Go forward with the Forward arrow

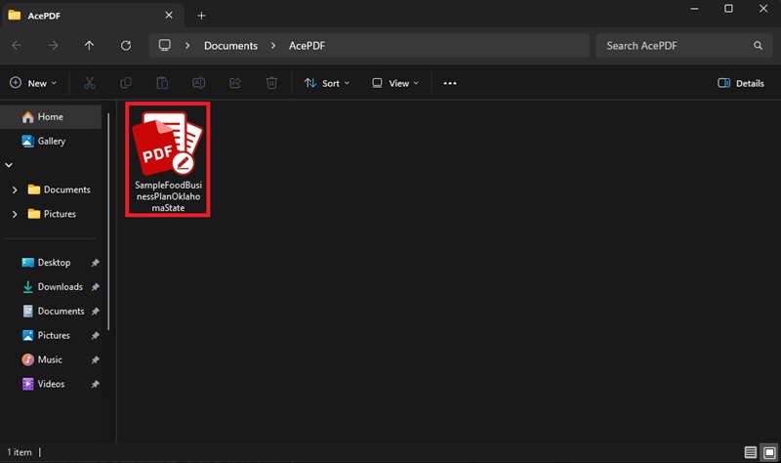click(x=53, y=45)
